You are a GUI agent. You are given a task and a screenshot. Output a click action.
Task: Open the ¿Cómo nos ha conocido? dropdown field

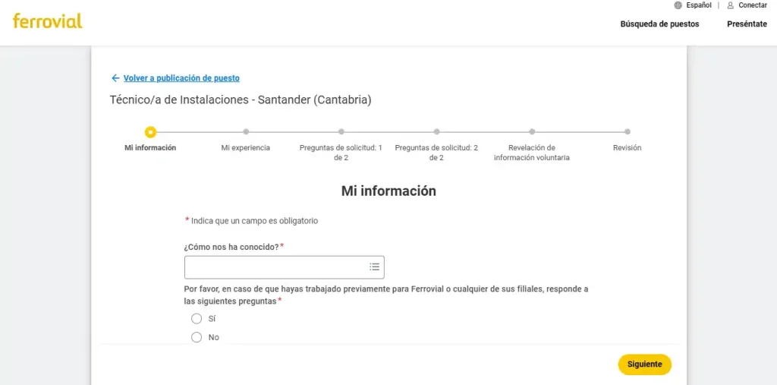(284, 267)
